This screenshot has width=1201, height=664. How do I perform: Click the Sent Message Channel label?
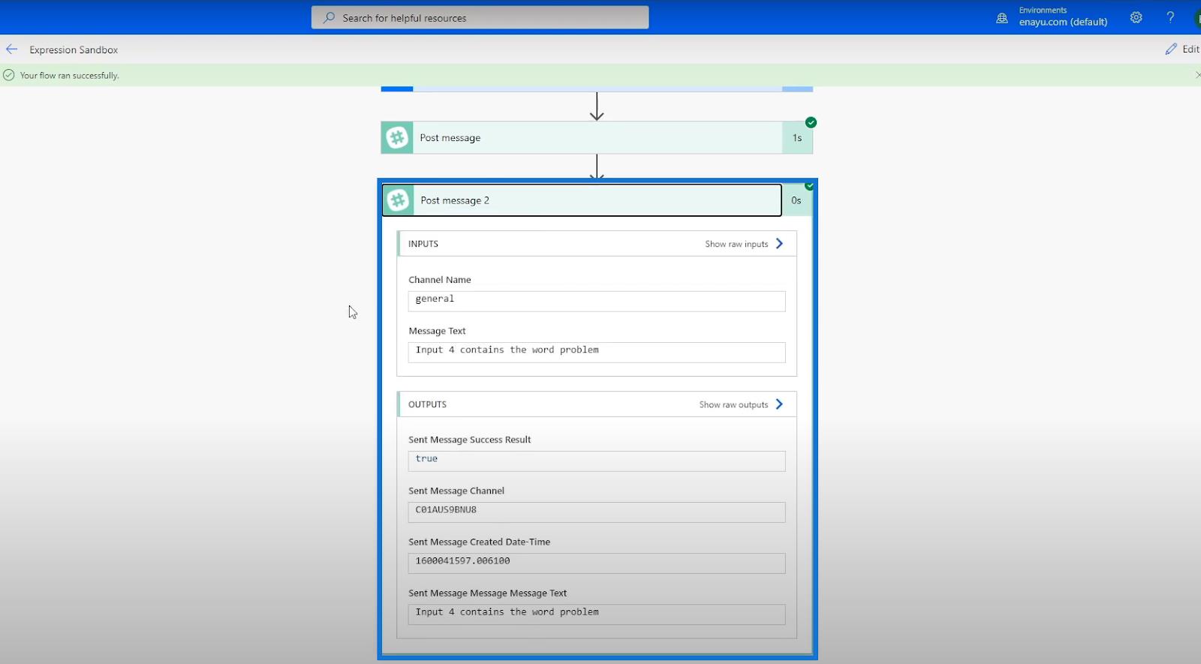456,491
